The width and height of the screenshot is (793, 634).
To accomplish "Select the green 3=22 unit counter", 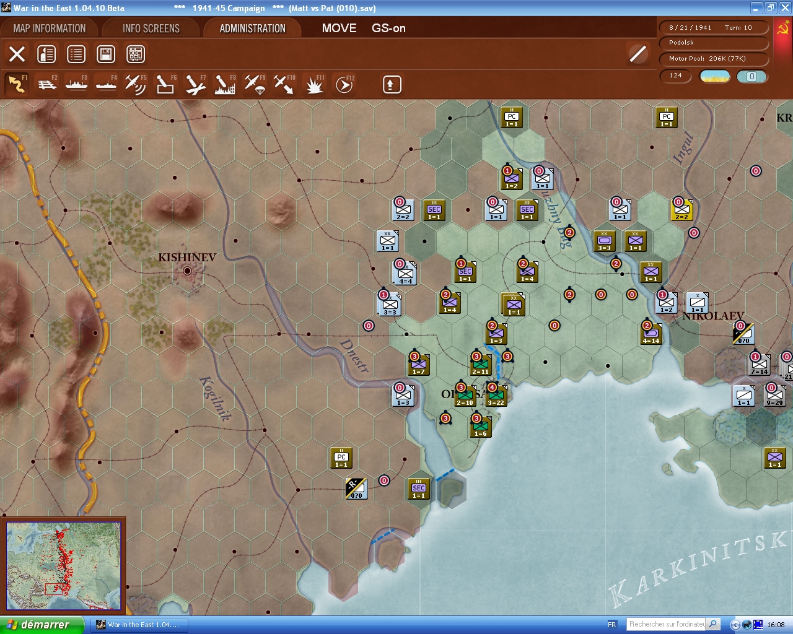I will 496,396.
